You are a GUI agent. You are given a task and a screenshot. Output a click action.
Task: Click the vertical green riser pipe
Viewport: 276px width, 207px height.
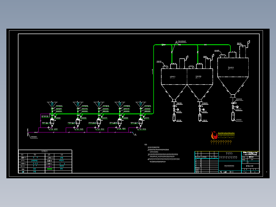[x=154, y=79]
